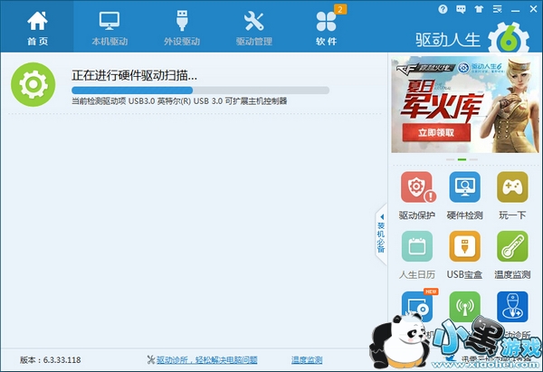Collapse the 装机必备 side panel
The width and height of the screenshot is (543, 372).
tap(381, 234)
